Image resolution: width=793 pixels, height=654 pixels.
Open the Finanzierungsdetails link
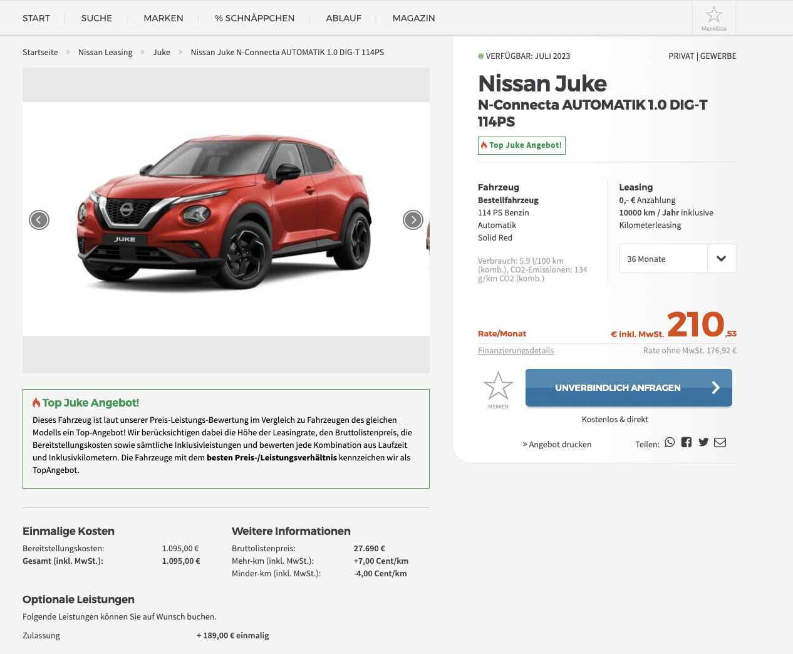coord(516,350)
